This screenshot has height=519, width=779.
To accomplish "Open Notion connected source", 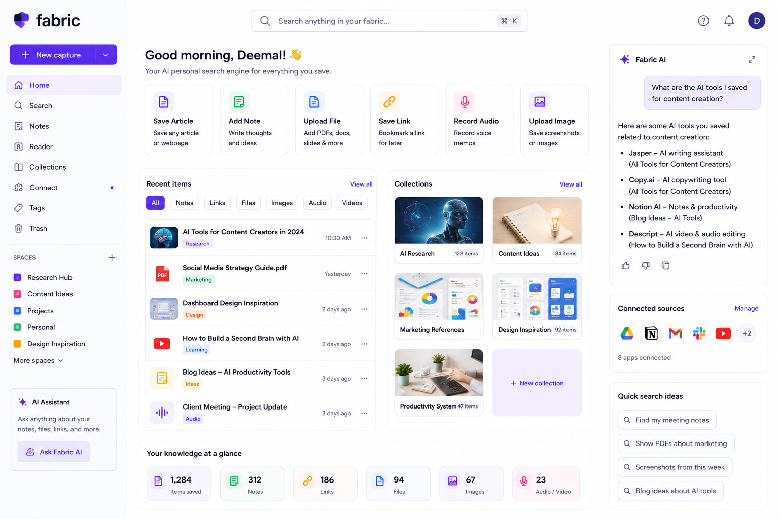I will (x=651, y=333).
